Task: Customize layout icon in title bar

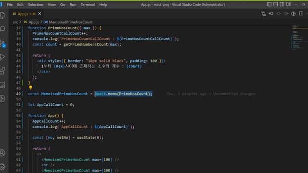Action: pyautogui.click(x=288, y=4)
